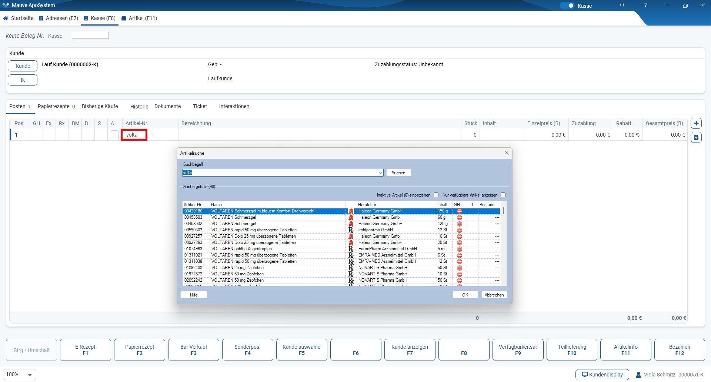Click the Suchbegriff search text field
This screenshot has width=711, height=382.
(280, 172)
